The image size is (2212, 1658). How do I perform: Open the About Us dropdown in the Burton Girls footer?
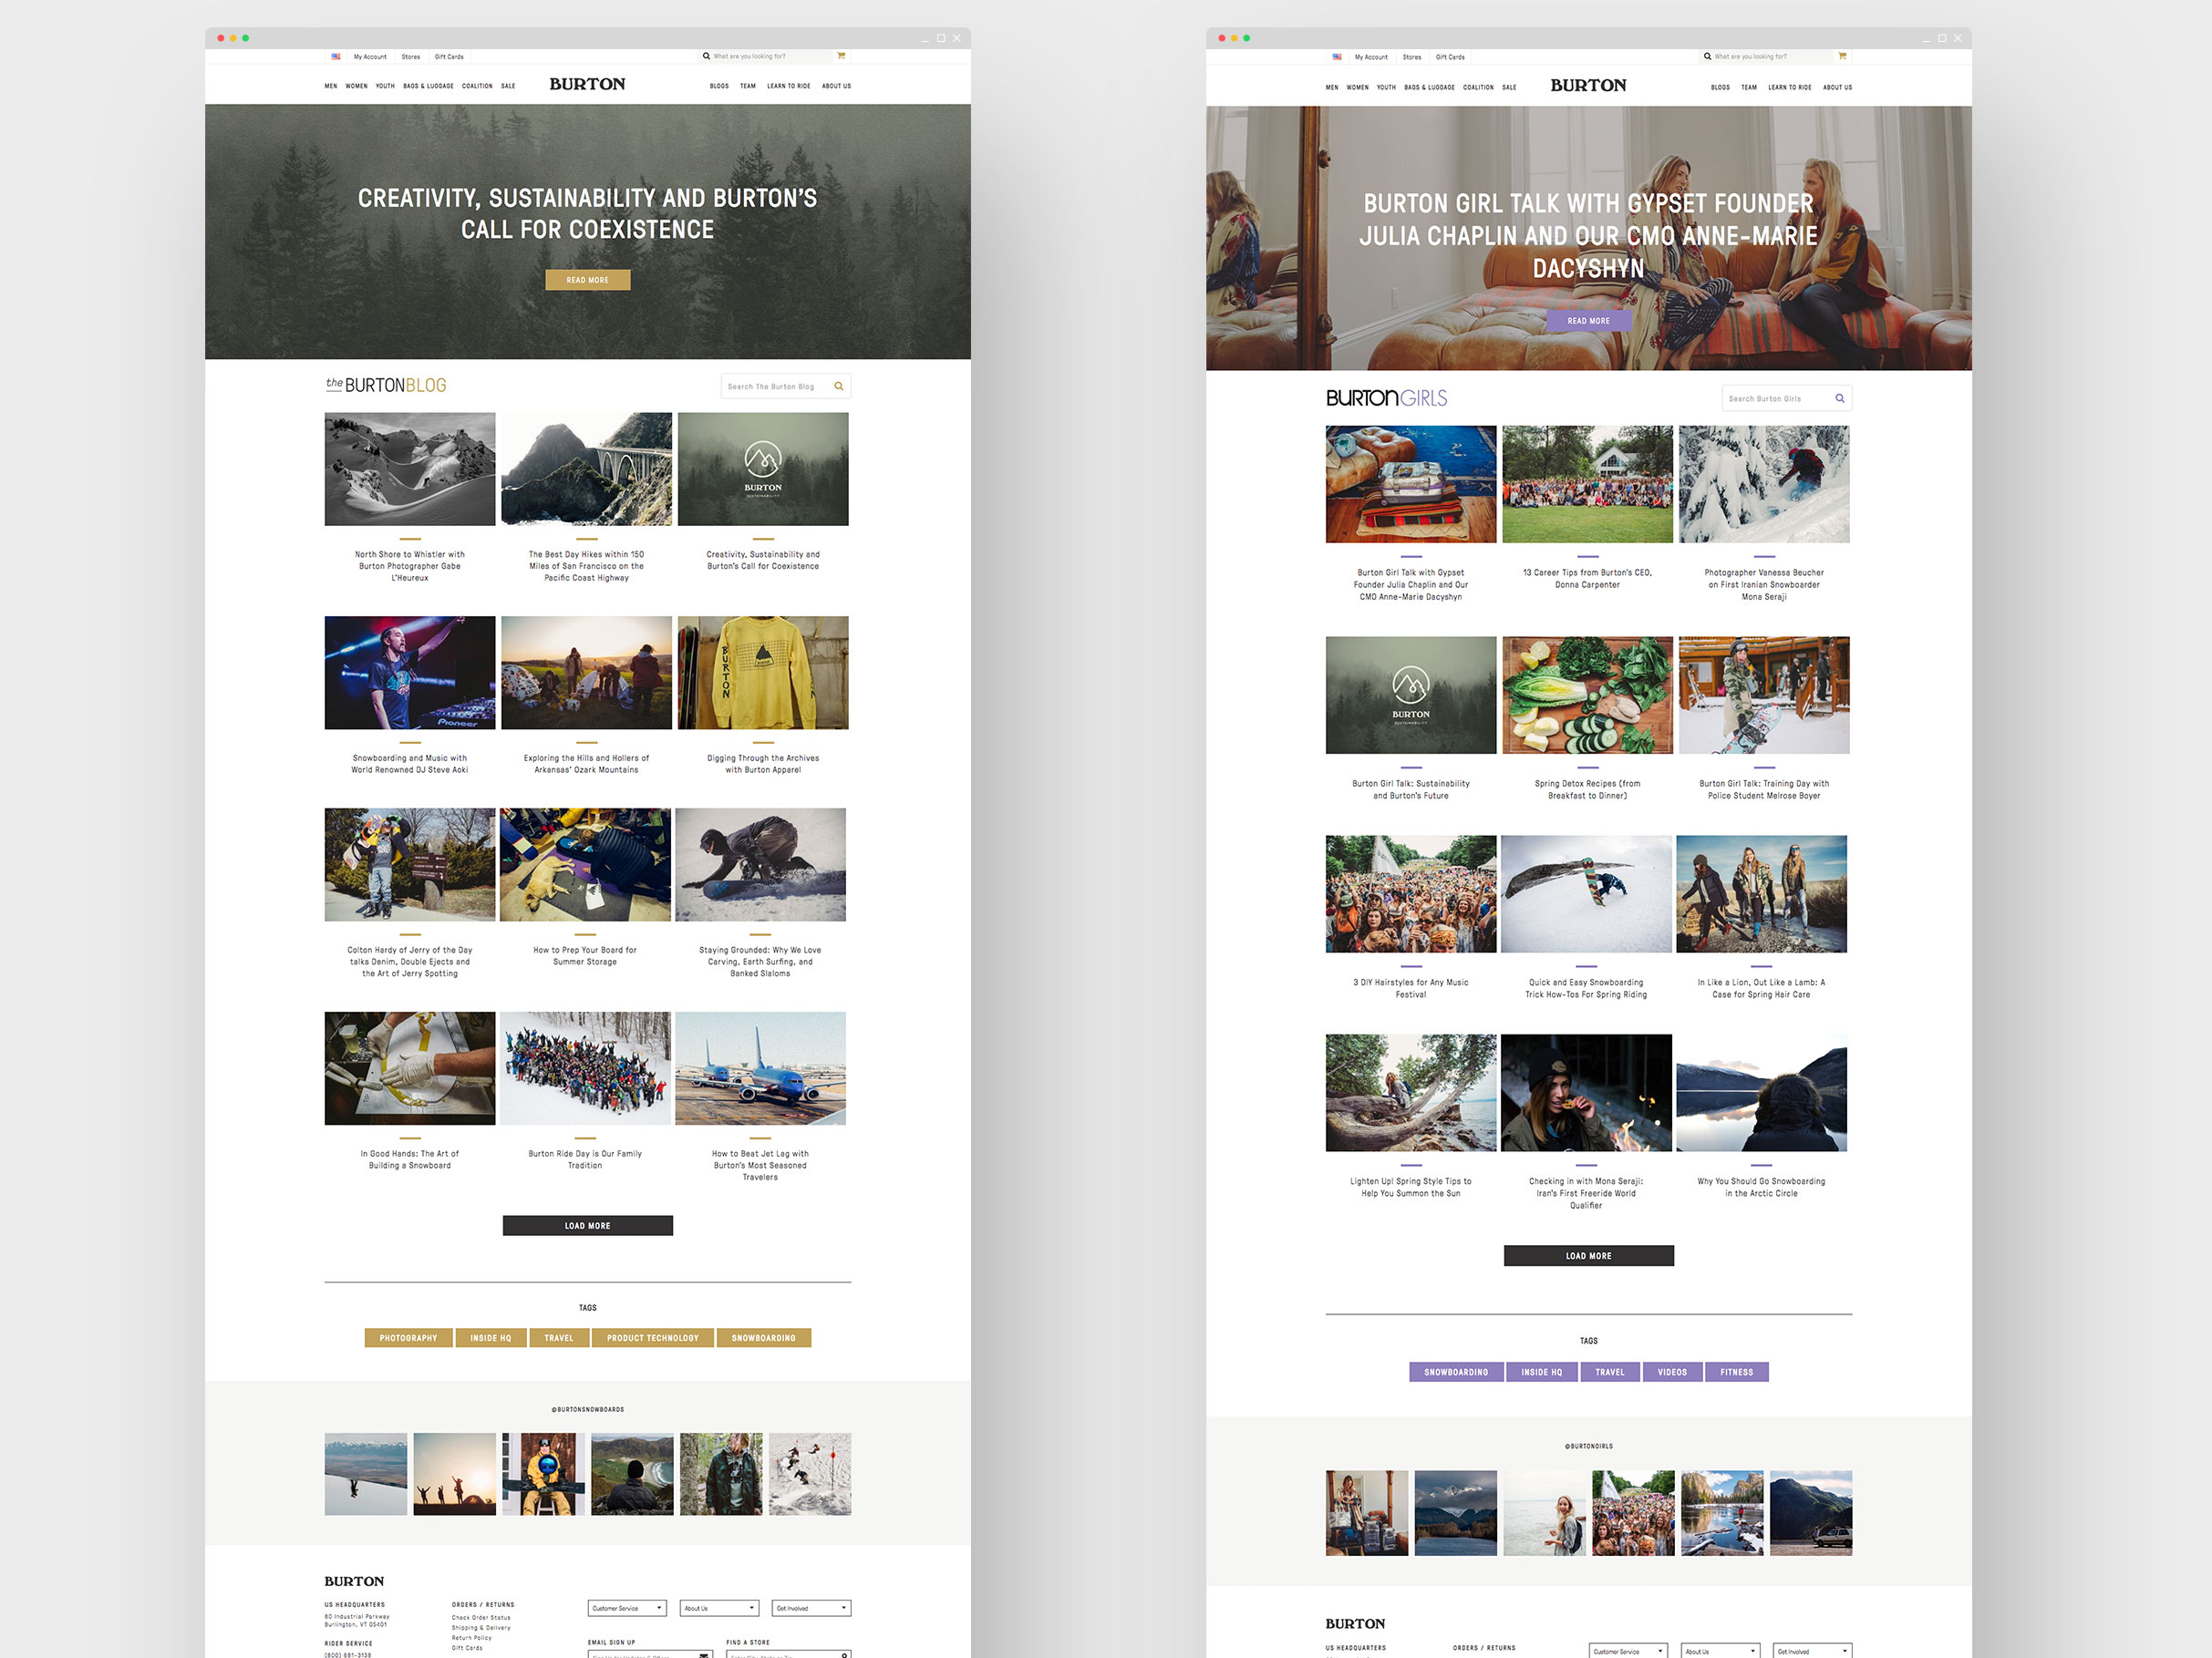pyautogui.click(x=1720, y=1651)
